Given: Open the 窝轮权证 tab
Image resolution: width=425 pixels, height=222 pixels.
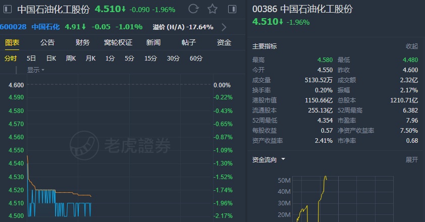Looking at the screenshot, I should point(118,42).
